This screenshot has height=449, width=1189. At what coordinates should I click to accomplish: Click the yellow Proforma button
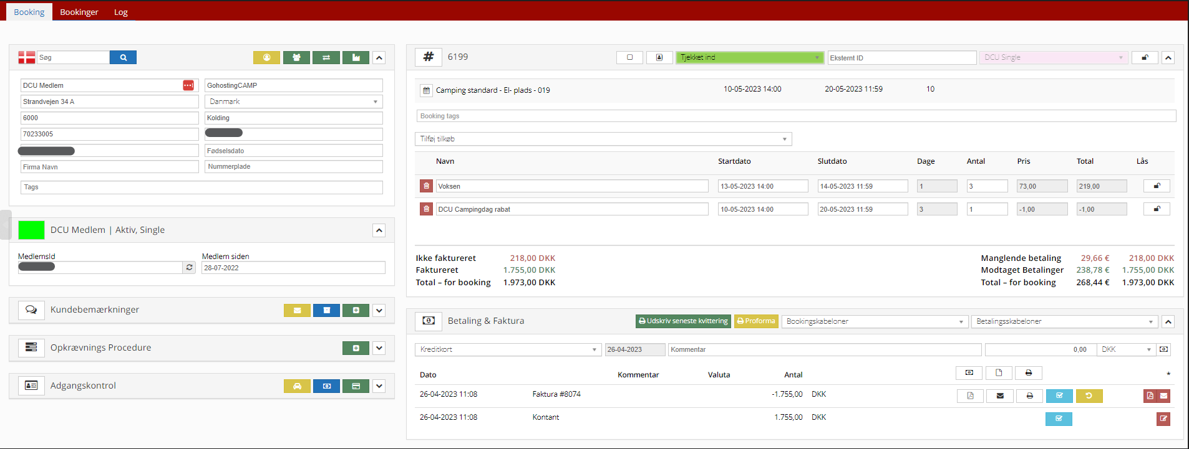coord(756,321)
